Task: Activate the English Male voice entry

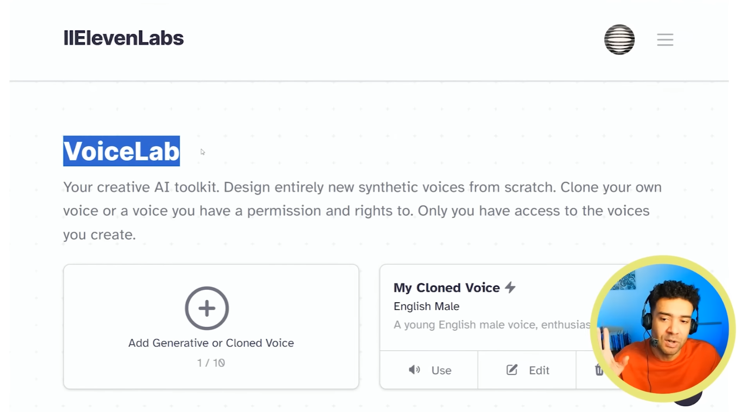Action: pyautogui.click(x=426, y=306)
